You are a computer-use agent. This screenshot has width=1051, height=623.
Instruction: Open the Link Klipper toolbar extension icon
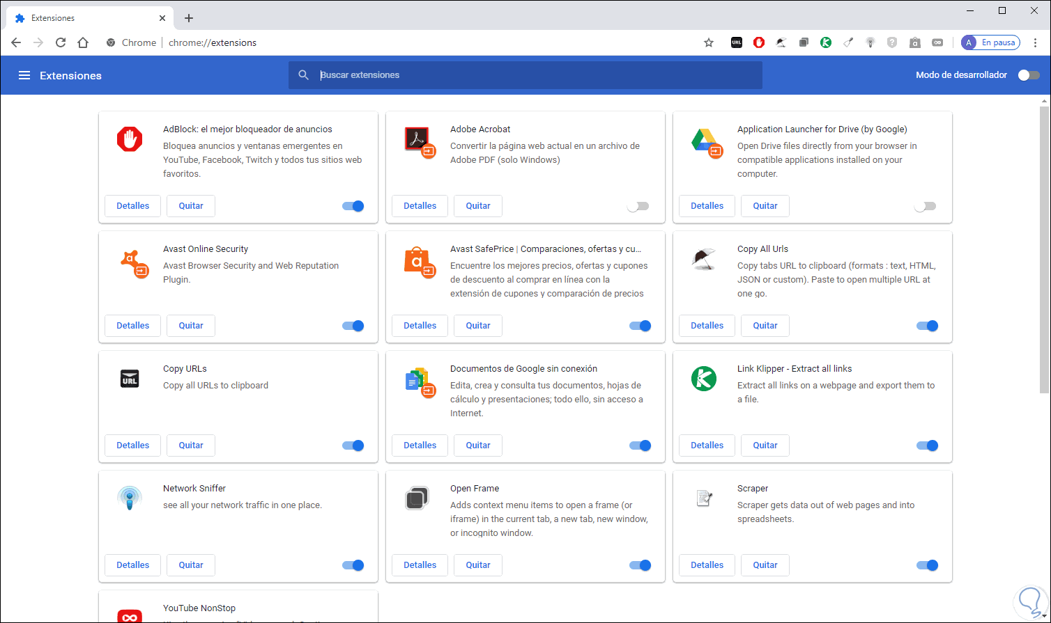pos(826,42)
